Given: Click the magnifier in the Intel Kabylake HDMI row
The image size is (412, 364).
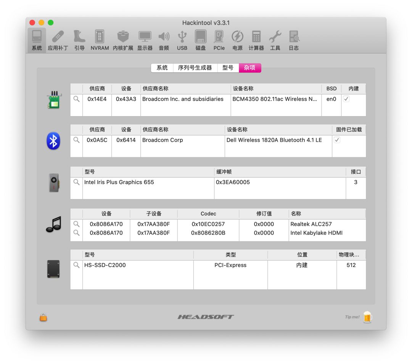Looking at the screenshot, I should (x=76, y=233).
